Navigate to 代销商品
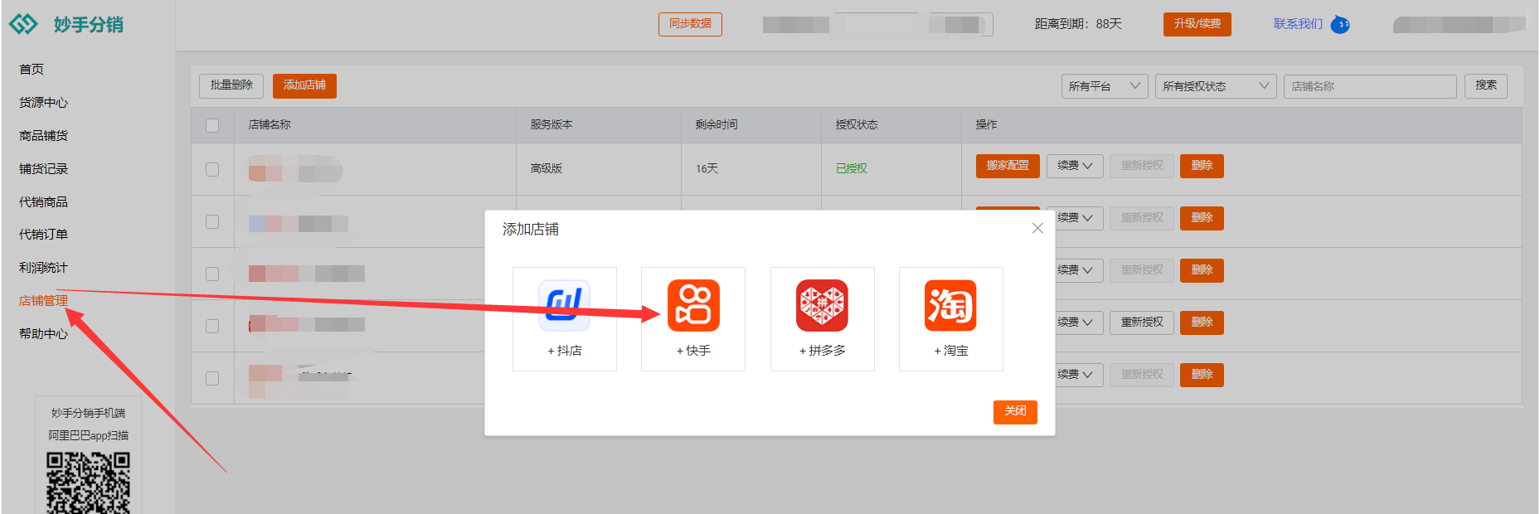Image resolution: width=1540 pixels, height=514 pixels. (x=43, y=202)
